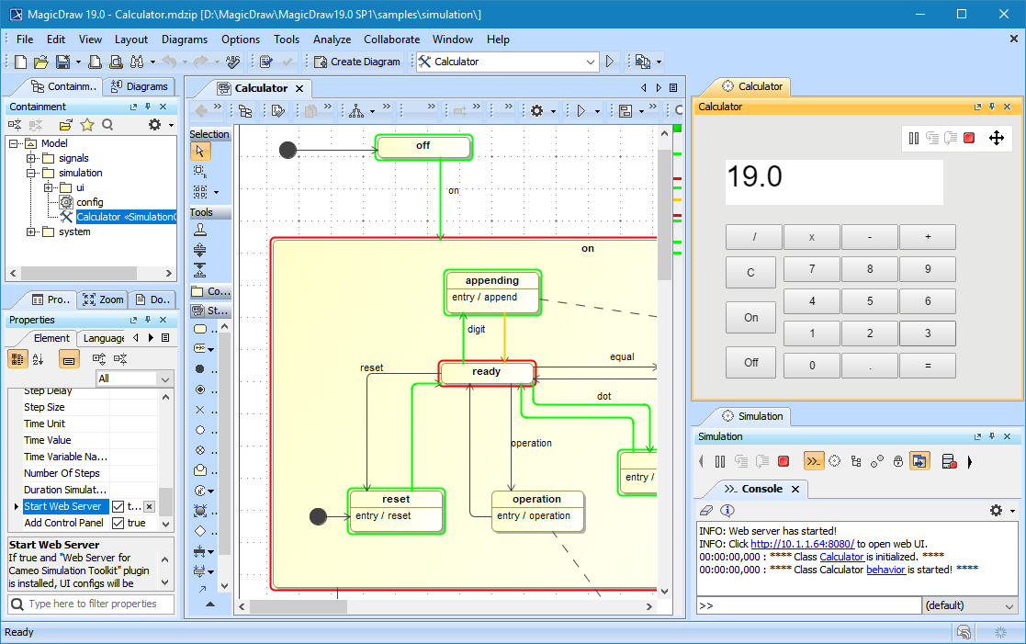The width and height of the screenshot is (1026, 644).
Task: Uncheck the Add Control Panel checkbox
Action: 118,523
